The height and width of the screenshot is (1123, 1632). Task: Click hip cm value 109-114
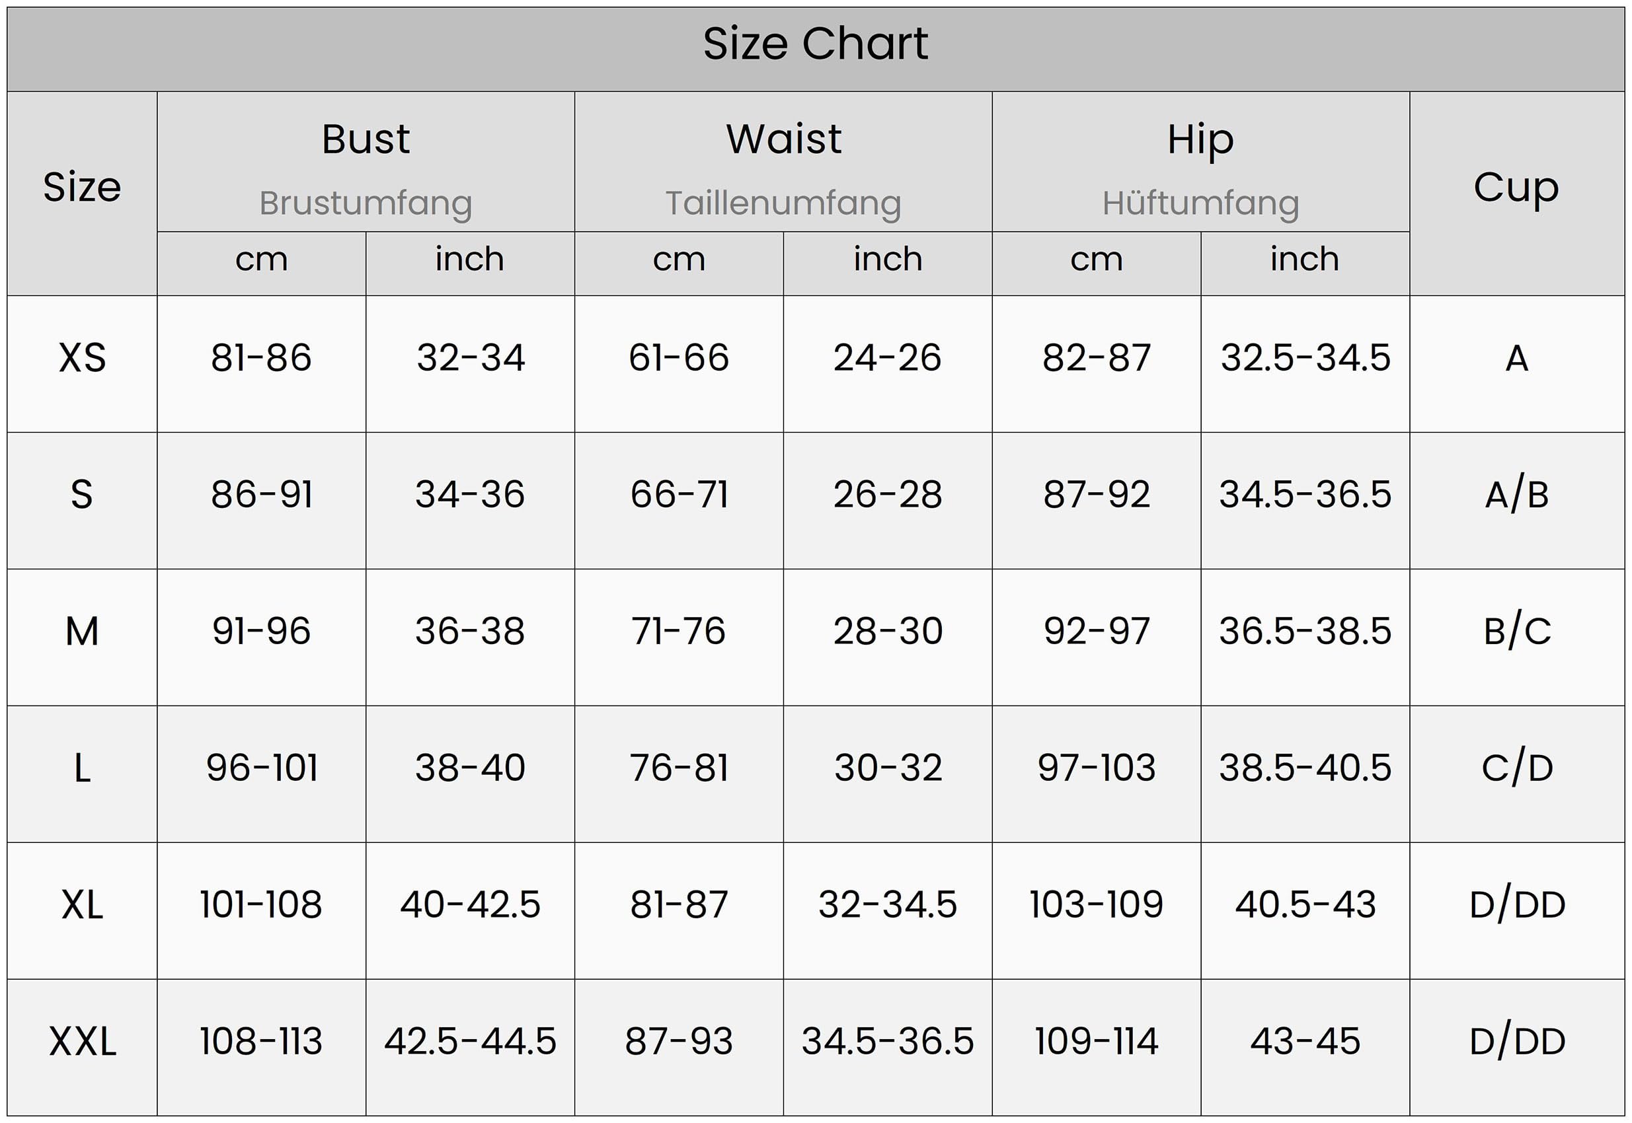click(x=1096, y=1040)
